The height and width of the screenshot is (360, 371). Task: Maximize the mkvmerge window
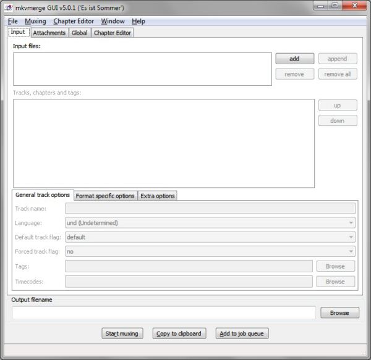pyautogui.click(x=335, y=6)
